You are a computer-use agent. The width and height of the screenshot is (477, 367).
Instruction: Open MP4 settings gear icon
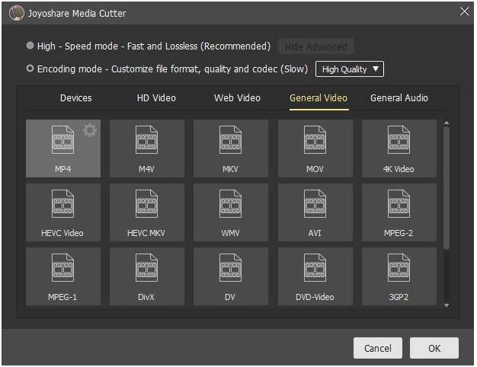(90, 130)
